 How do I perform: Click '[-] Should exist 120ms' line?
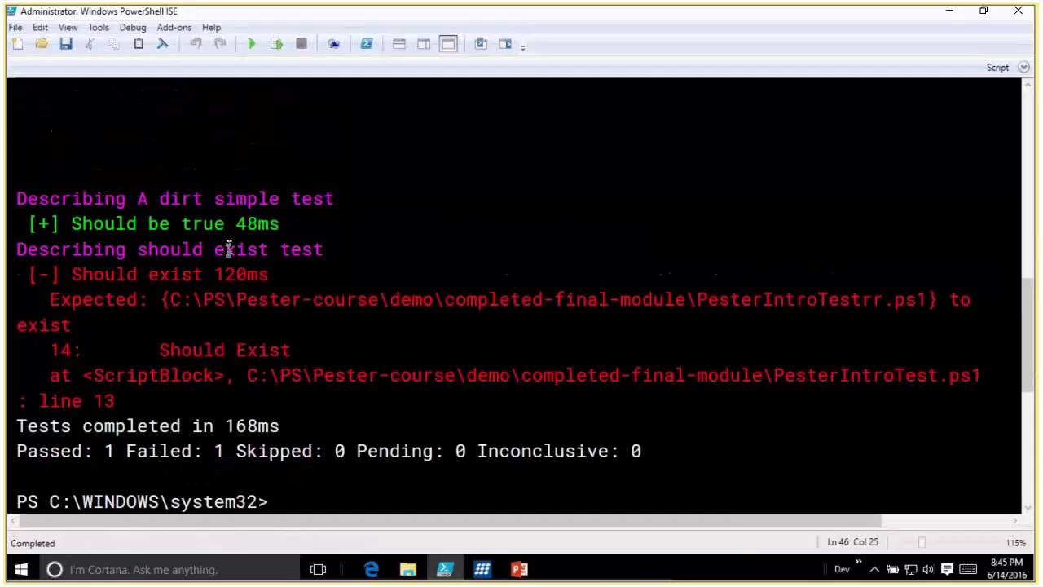point(147,275)
